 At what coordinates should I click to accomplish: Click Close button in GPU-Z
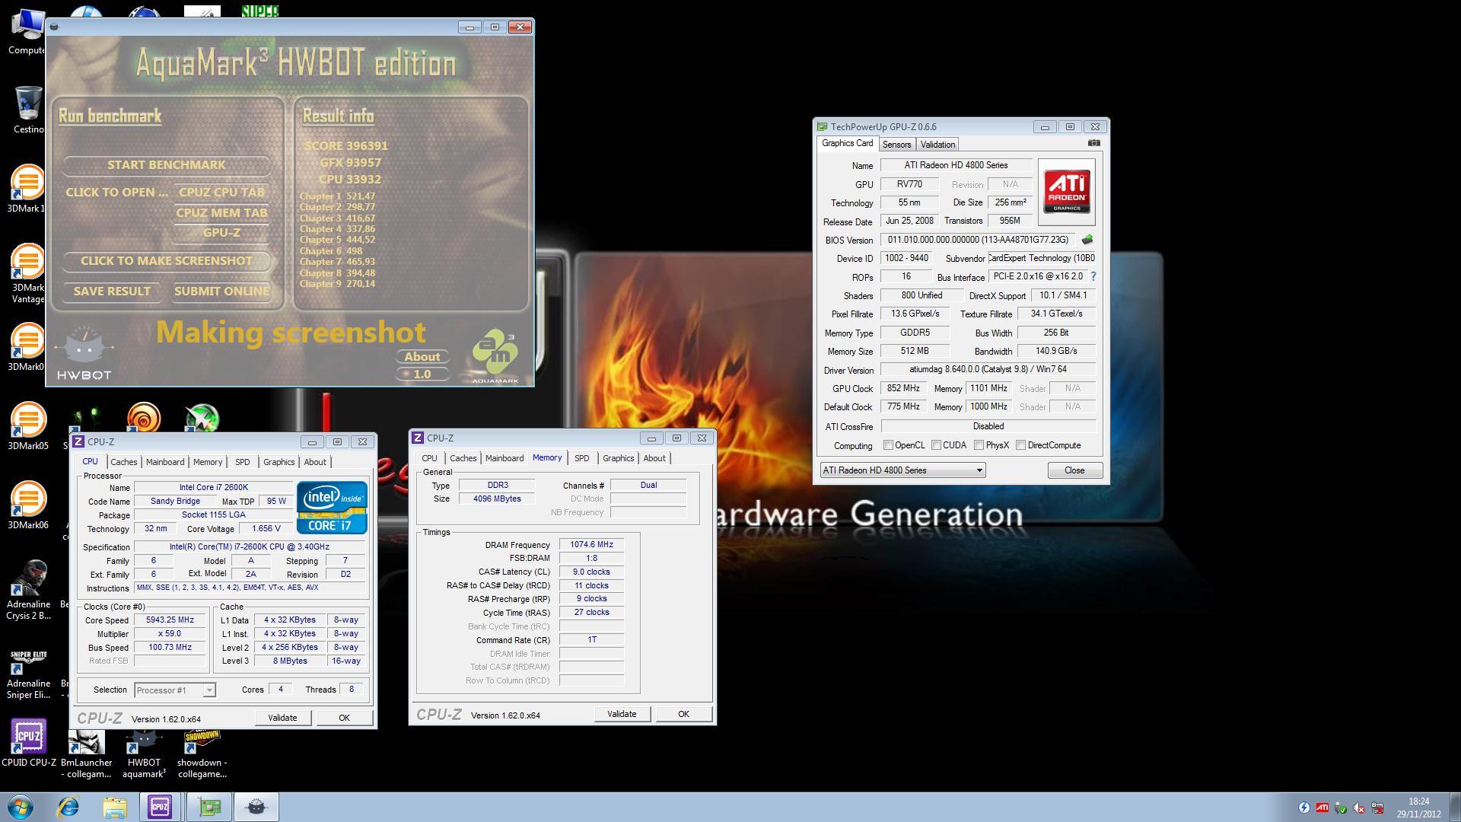[x=1074, y=470]
